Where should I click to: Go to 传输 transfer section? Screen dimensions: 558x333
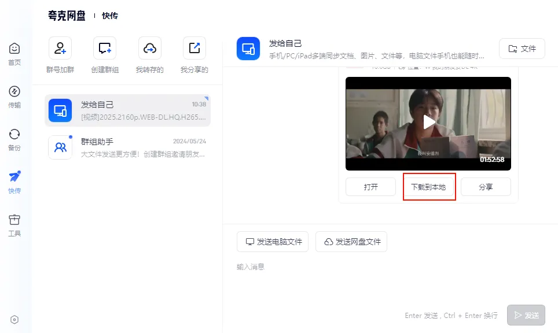click(x=14, y=91)
